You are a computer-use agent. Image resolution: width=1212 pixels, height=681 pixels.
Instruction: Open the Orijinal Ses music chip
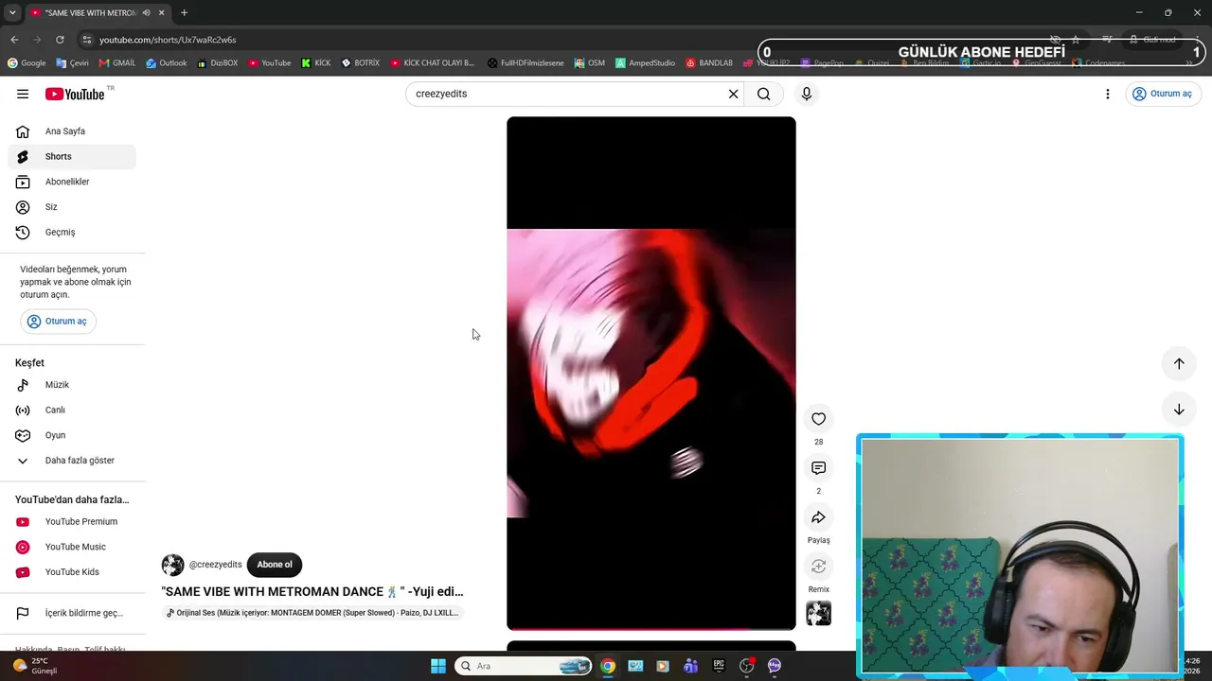coord(312,613)
